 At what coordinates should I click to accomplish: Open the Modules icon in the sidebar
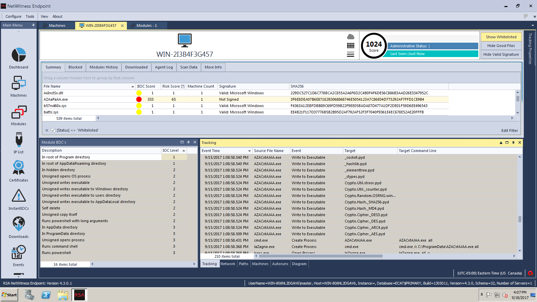tap(19, 112)
